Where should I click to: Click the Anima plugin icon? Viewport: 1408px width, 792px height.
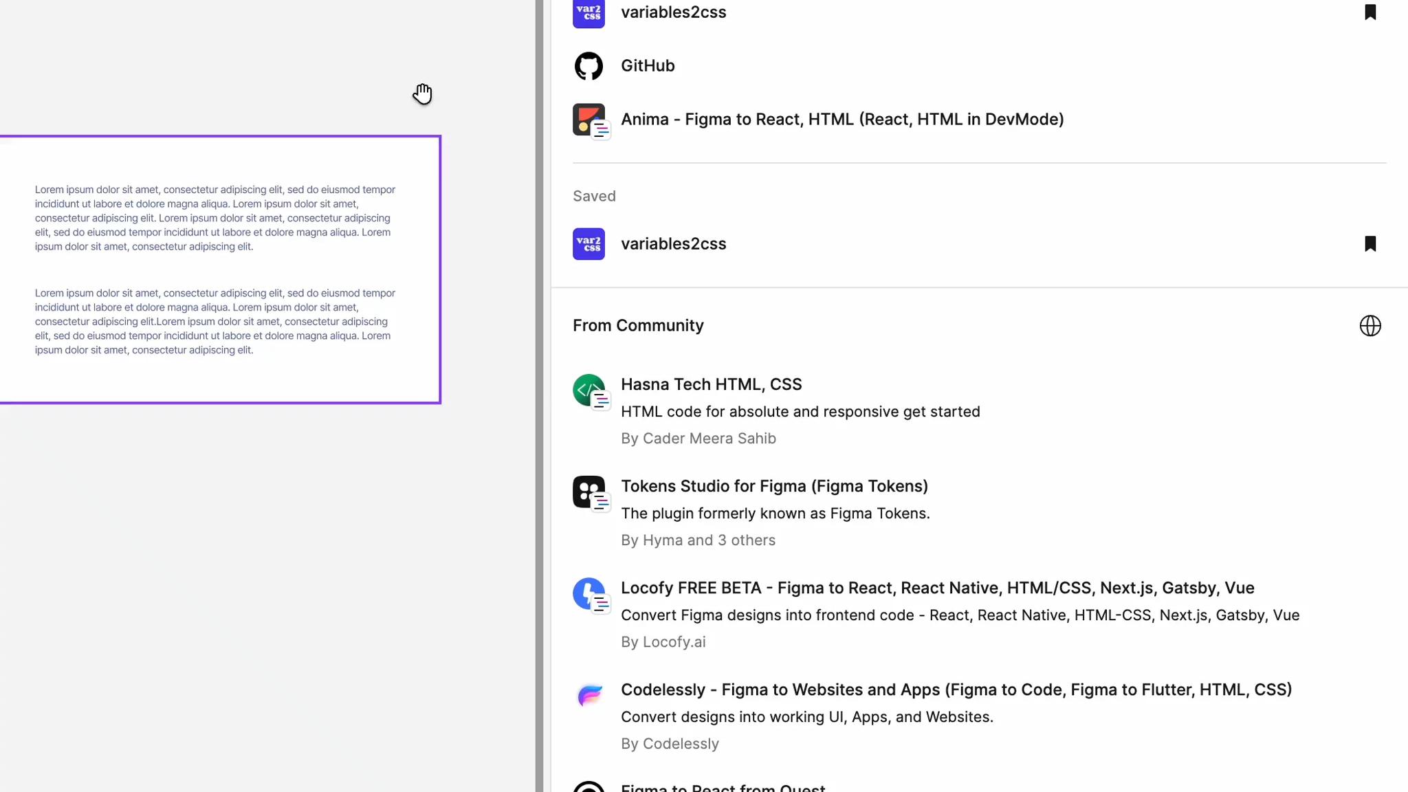click(x=591, y=120)
